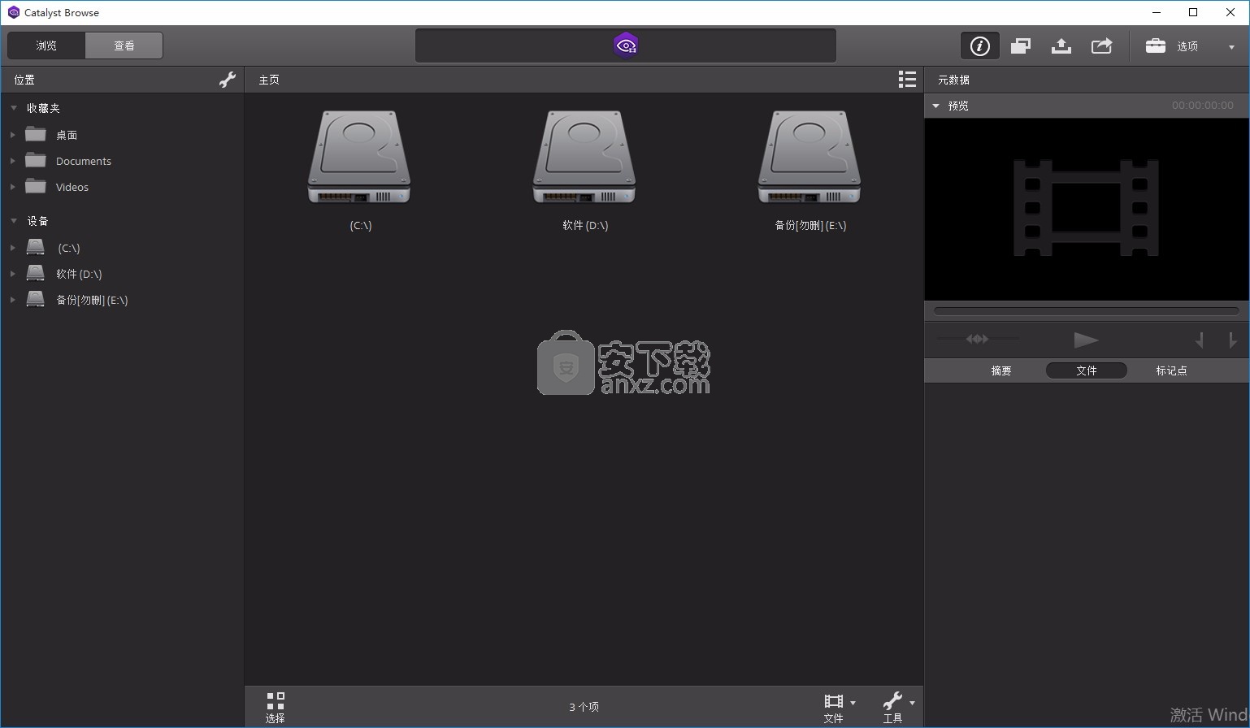Select 备份[勿删] (E:\) in sidebar devices
The height and width of the screenshot is (728, 1250).
92,300
